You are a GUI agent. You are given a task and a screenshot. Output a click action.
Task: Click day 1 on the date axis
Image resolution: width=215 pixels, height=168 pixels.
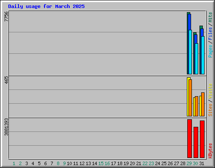coord(14,163)
